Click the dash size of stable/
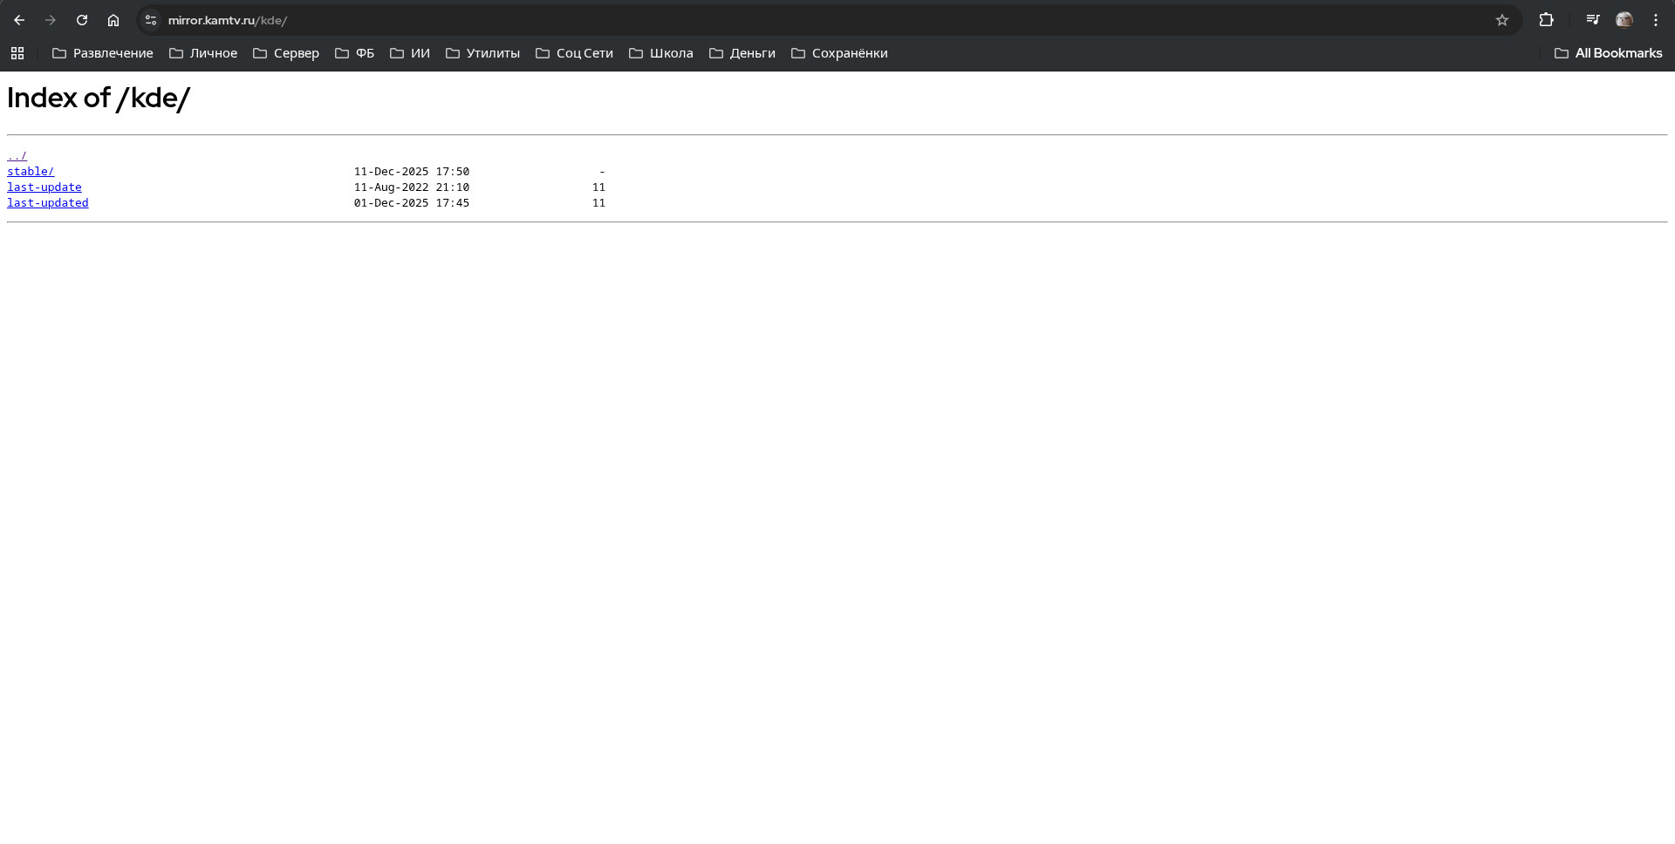The height and width of the screenshot is (844, 1675). [x=602, y=172]
